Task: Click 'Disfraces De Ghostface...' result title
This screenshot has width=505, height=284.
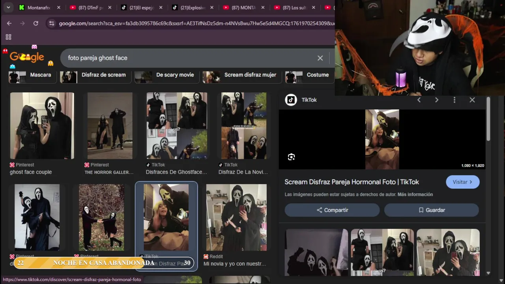Action: (x=176, y=172)
